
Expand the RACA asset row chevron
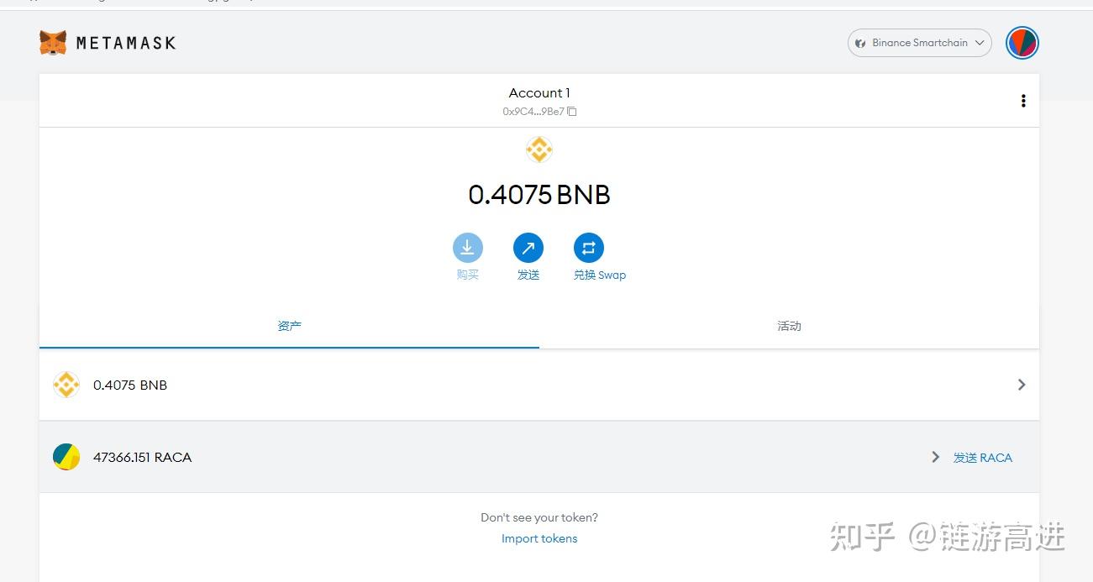pyautogui.click(x=935, y=457)
